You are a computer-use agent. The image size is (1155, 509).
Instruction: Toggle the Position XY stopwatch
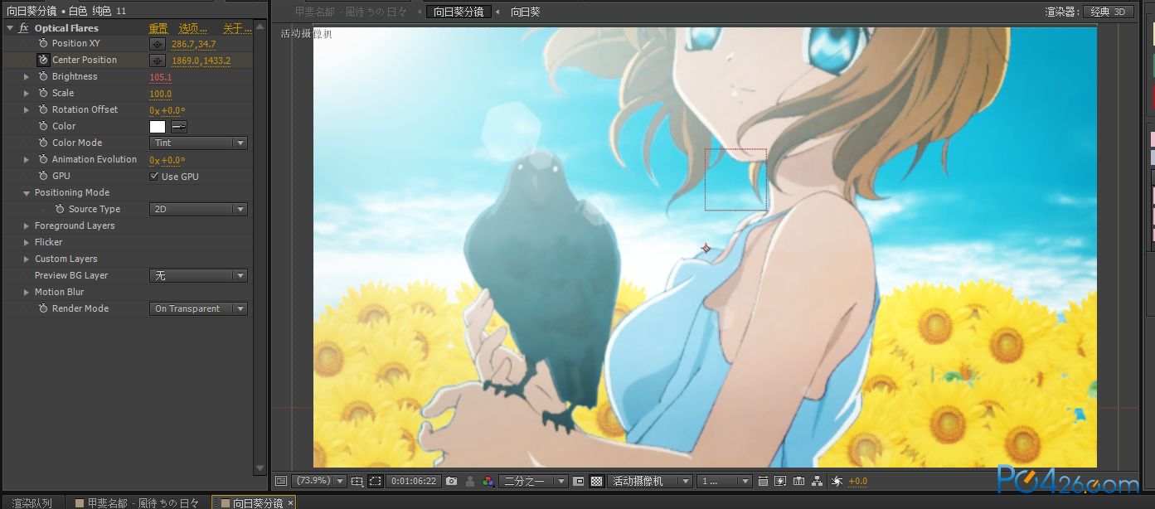(x=43, y=43)
